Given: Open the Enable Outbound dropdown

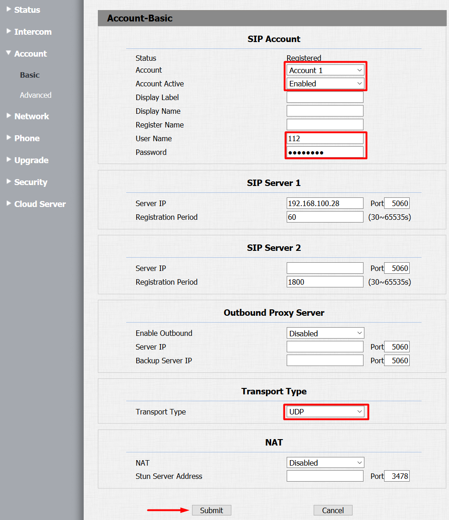Looking at the screenshot, I should click(x=325, y=333).
